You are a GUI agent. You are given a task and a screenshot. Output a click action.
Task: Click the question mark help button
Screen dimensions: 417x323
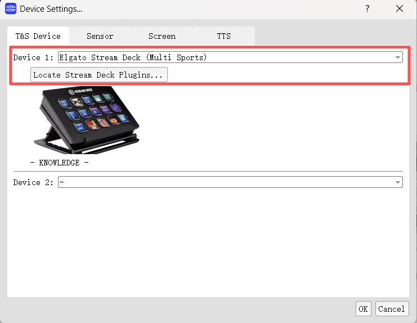[x=367, y=9]
